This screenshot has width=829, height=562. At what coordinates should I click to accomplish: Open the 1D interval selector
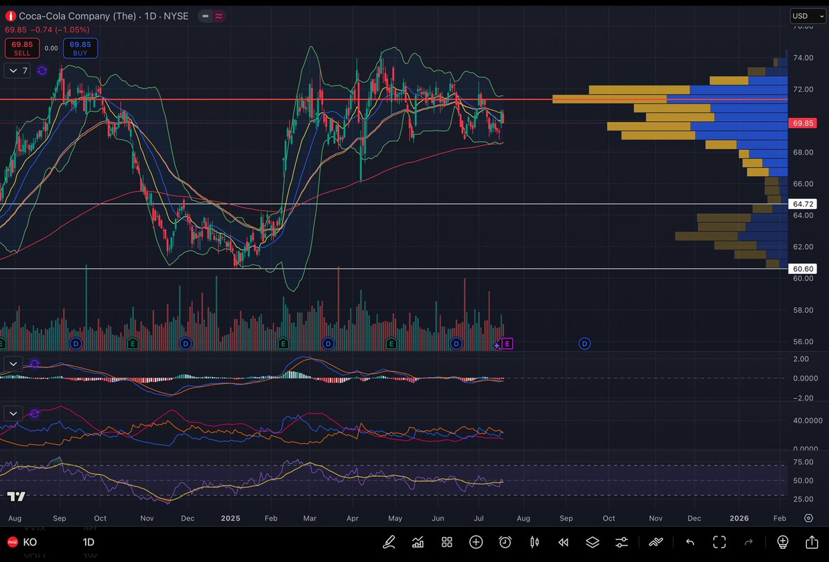point(89,542)
